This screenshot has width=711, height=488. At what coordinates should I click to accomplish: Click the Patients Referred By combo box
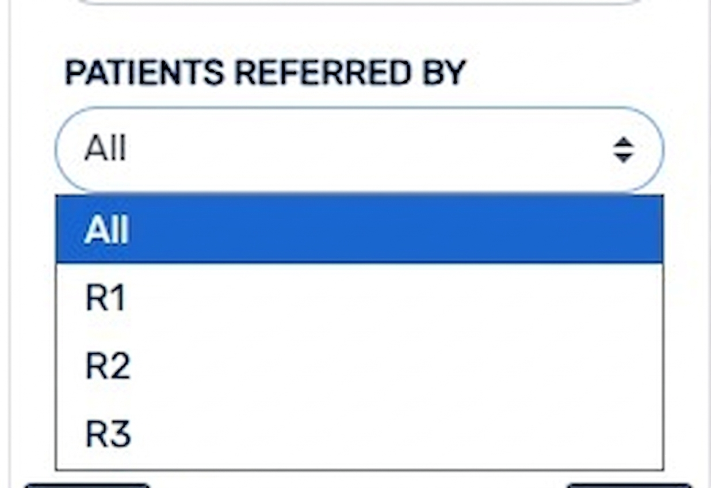click(x=359, y=150)
